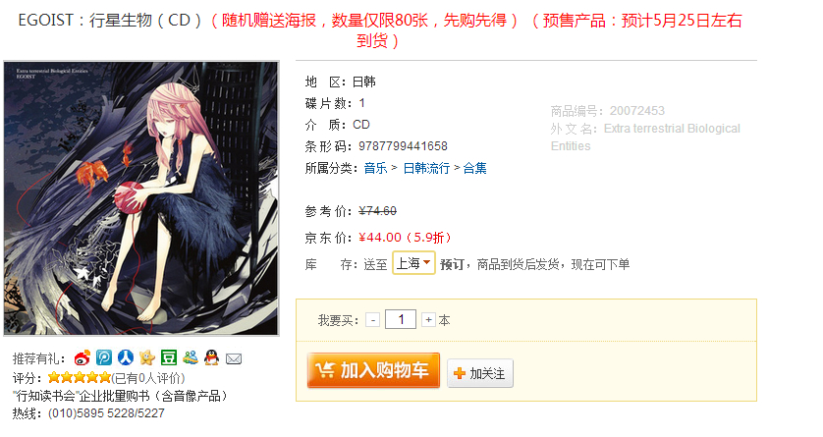Open the 音乐 category link
Image resolution: width=823 pixels, height=437 pixels.
coord(375,168)
